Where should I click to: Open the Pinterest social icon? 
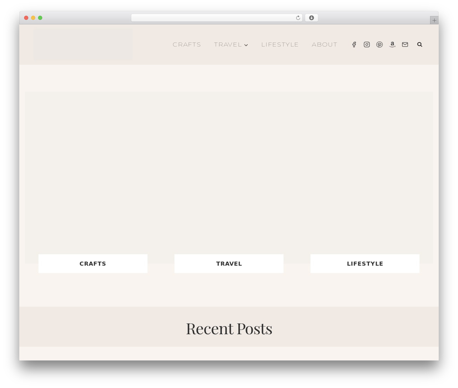380,44
